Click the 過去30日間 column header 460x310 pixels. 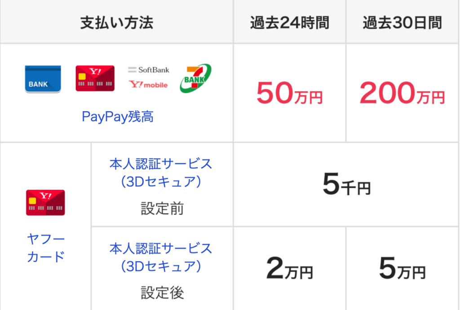402,23
